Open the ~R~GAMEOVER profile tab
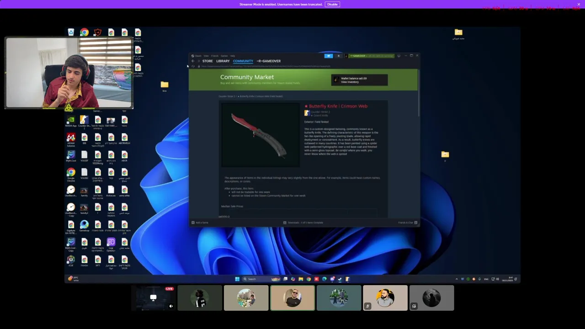This screenshot has height=329, width=585. pyautogui.click(x=269, y=61)
